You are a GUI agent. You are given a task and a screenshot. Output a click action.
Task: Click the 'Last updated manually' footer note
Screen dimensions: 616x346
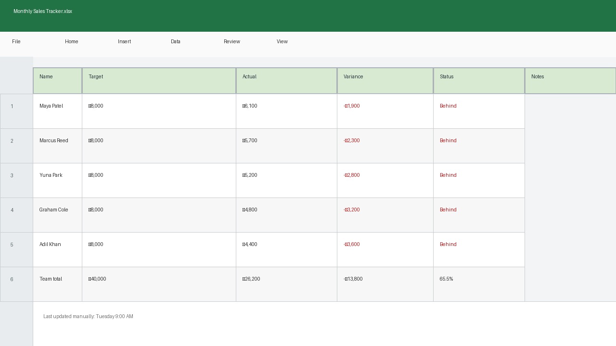coord(88,317)
